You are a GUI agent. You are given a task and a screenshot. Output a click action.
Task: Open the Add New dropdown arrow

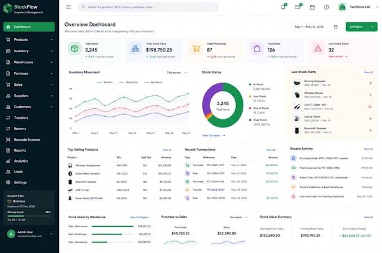click(x=372, y=27)
